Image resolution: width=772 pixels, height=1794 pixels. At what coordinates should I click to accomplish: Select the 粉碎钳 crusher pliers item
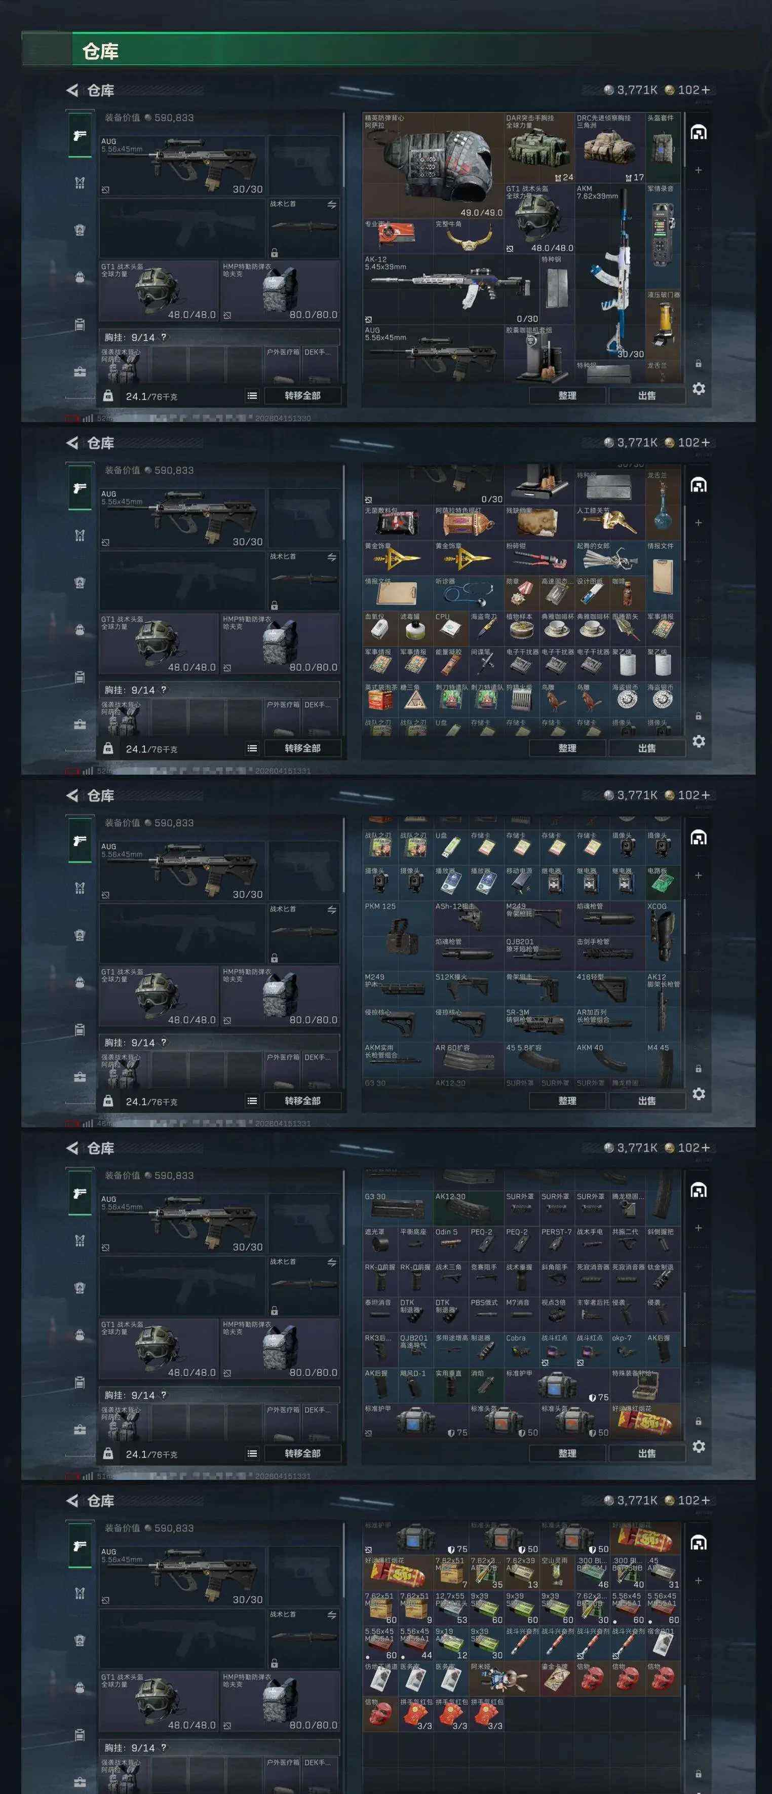(539, 558)
